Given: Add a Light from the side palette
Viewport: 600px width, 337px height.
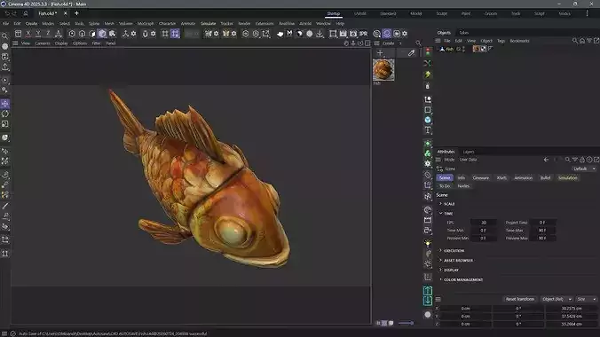Looking at the screenshot, I should pos(428,243).
